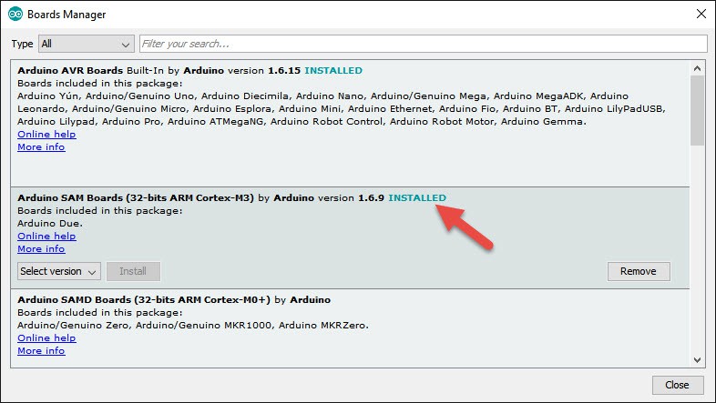Remove the Arduino SAM Boards package
This screenshot has width=716, height=403.
[639, 271]
